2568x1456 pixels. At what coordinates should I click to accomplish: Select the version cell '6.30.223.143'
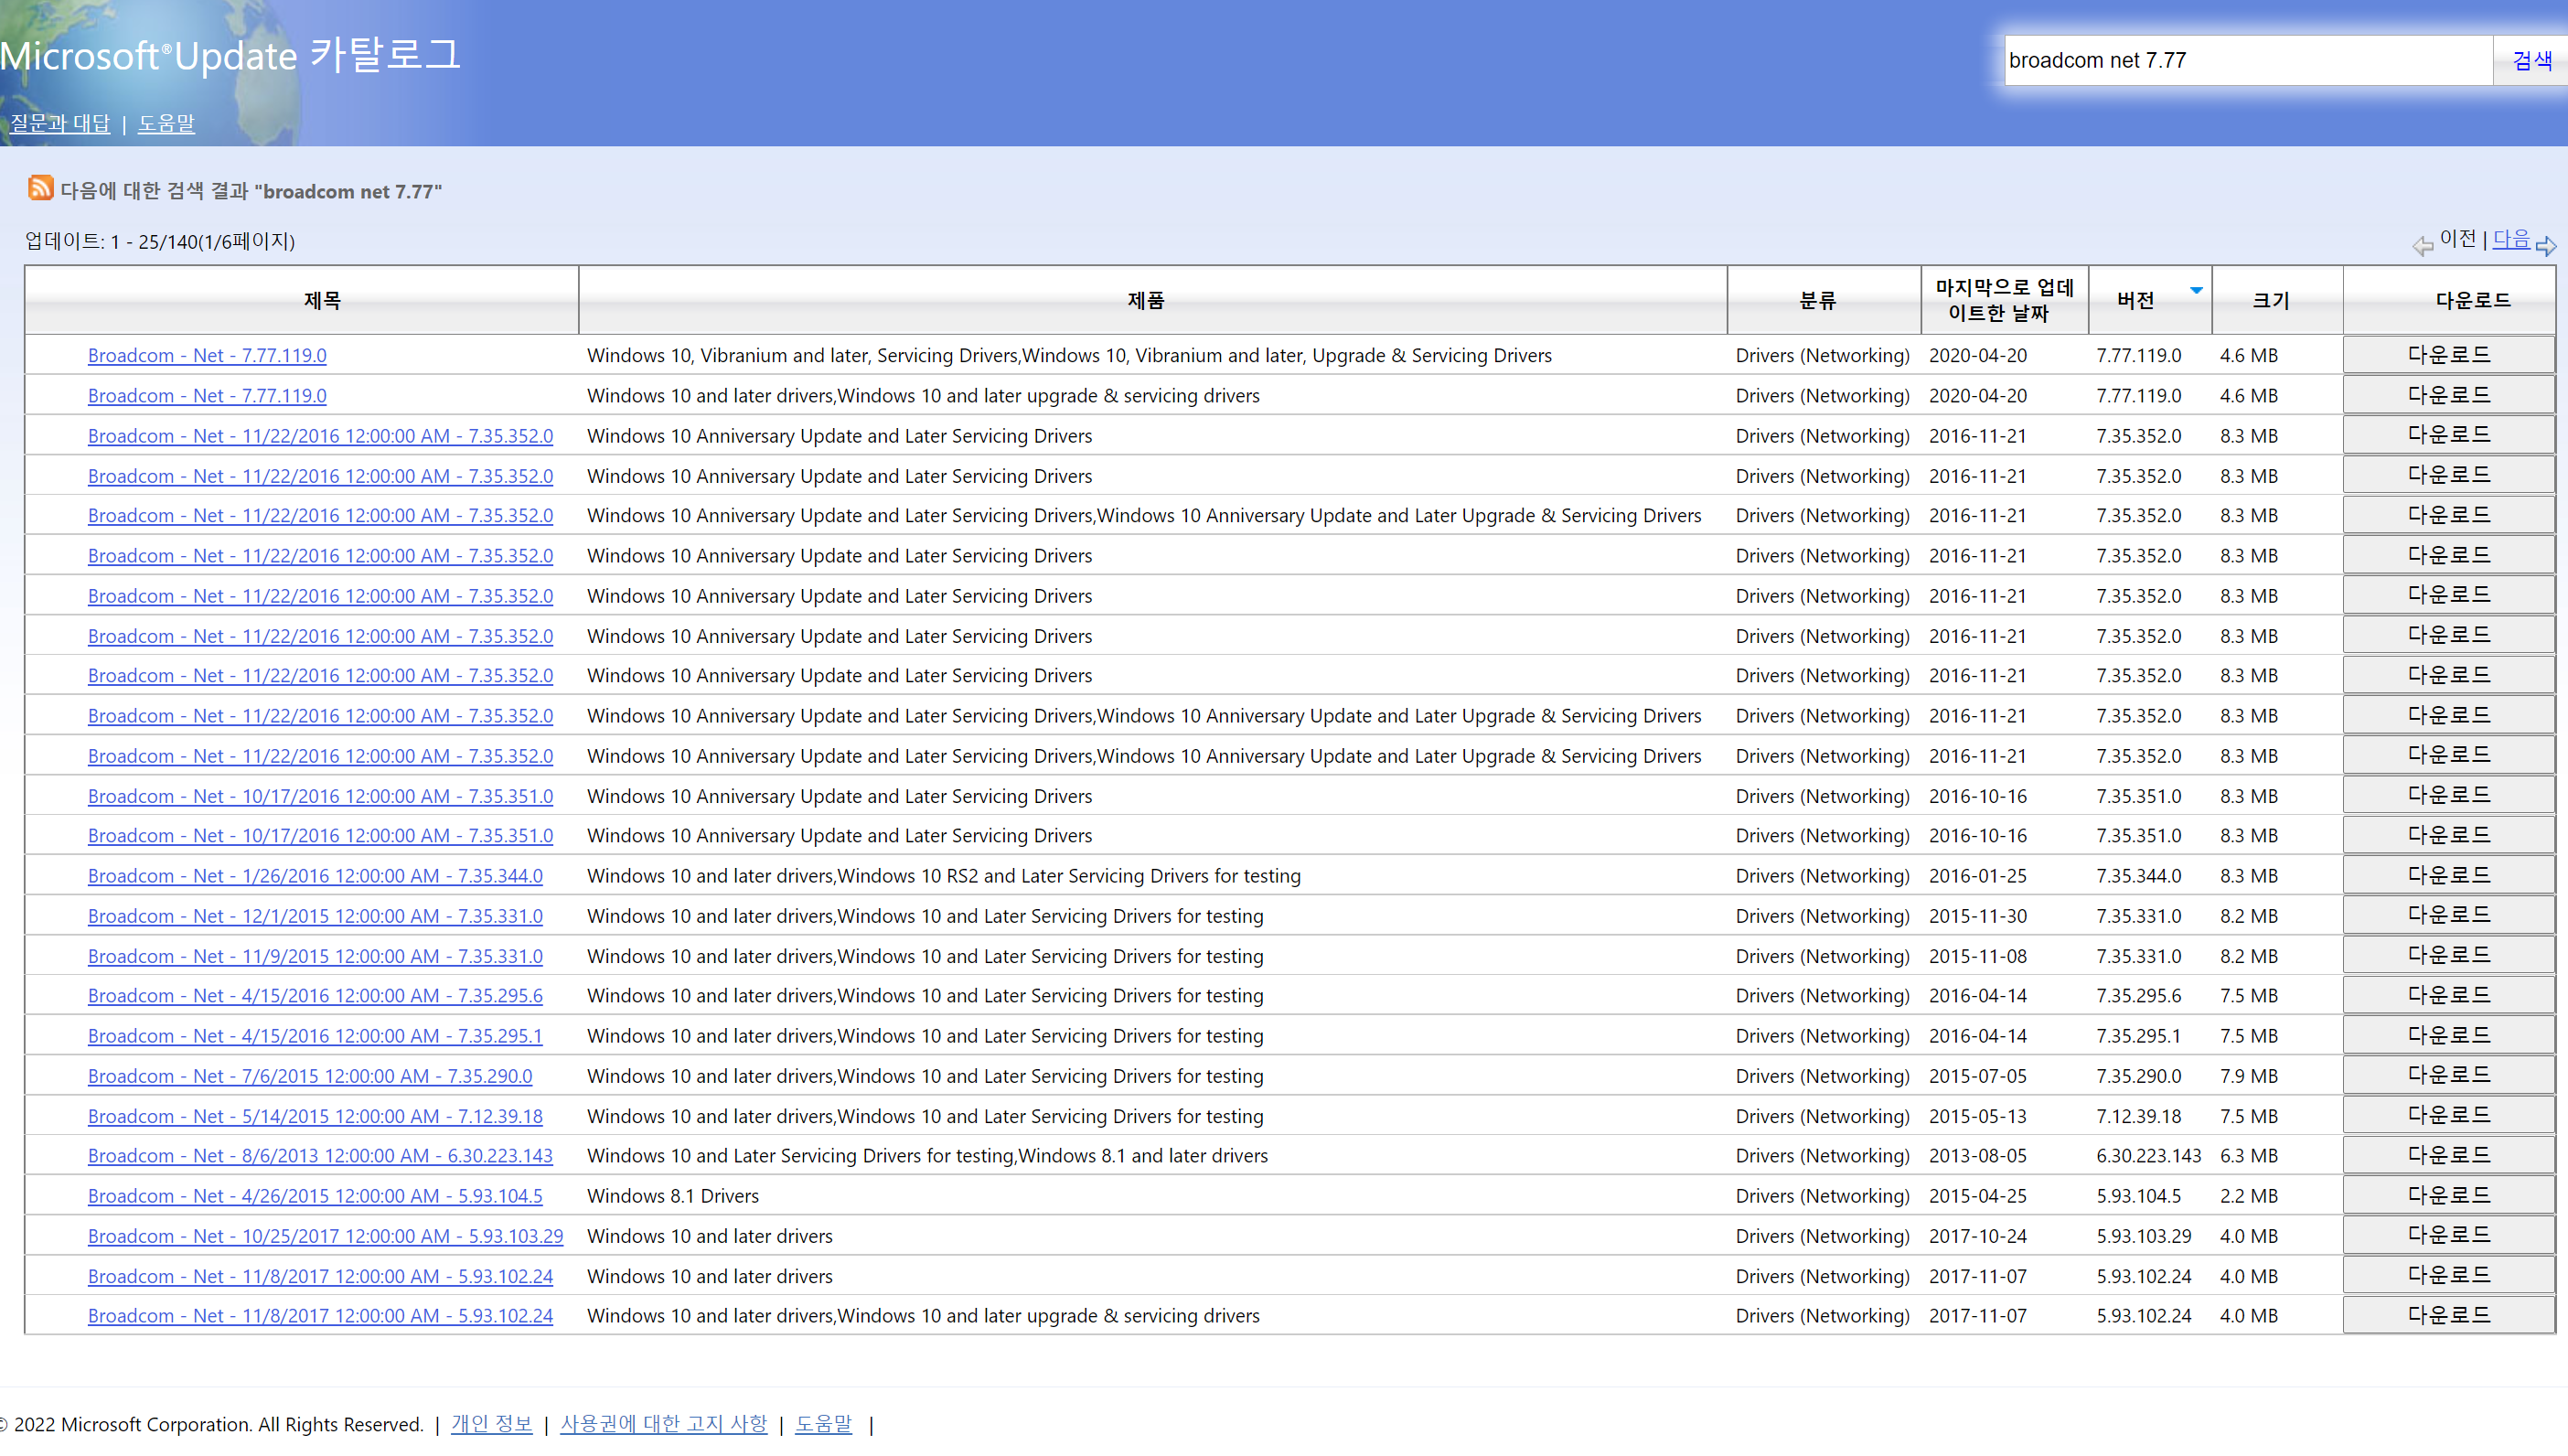coord(2148,1156)
